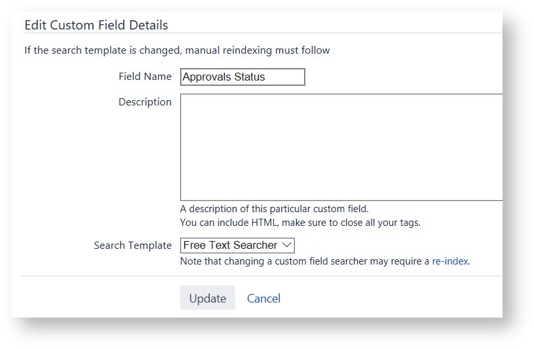534x349 pixels.
Task: Click the Field Name label
Action: pyautogui.click(x=145, y=77)
